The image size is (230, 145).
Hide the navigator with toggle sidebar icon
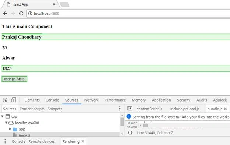click(x=130, y=109)
